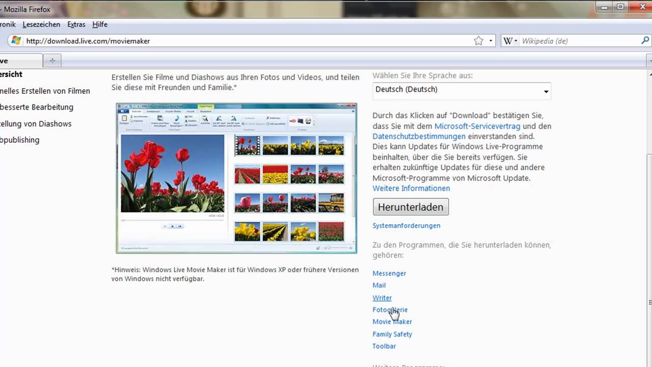Image resolution: width=652 pixels, height=367 pixels.
Task: Click the bookmark star icon in URL bar
Action: click(x=478, y=41)
